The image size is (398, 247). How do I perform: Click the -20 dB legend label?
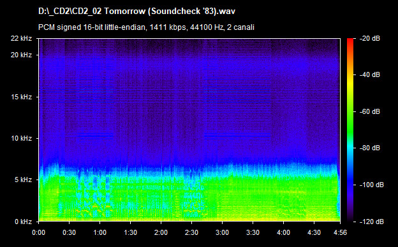tap(370, 38)
